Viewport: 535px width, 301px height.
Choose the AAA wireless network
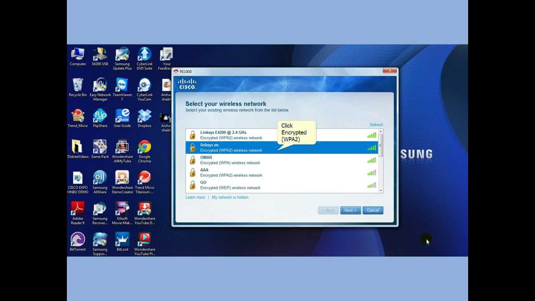(x=282, y=173)
